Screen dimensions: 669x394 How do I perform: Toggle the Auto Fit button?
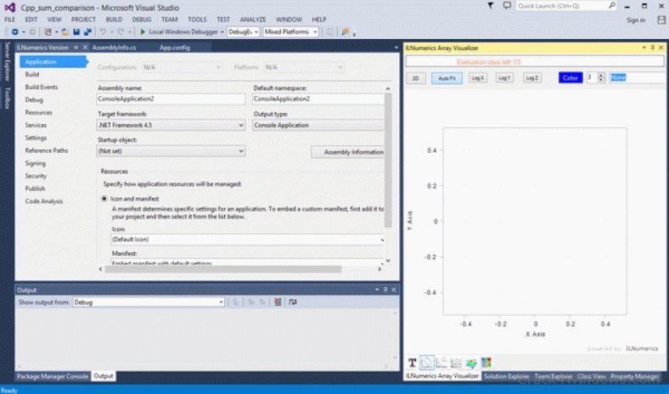(447, 78)
